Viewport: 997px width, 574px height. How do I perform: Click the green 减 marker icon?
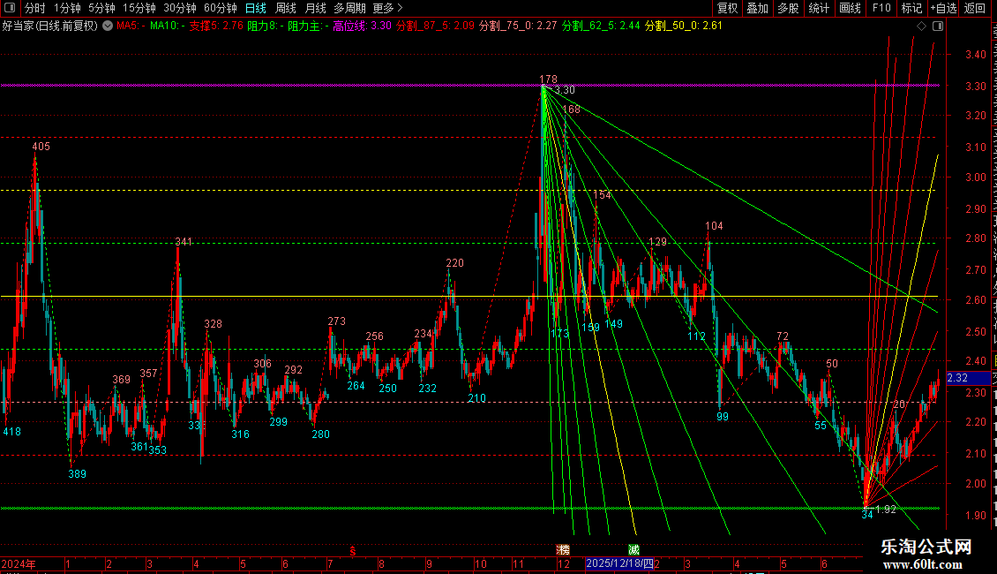[x=633, y=550]
